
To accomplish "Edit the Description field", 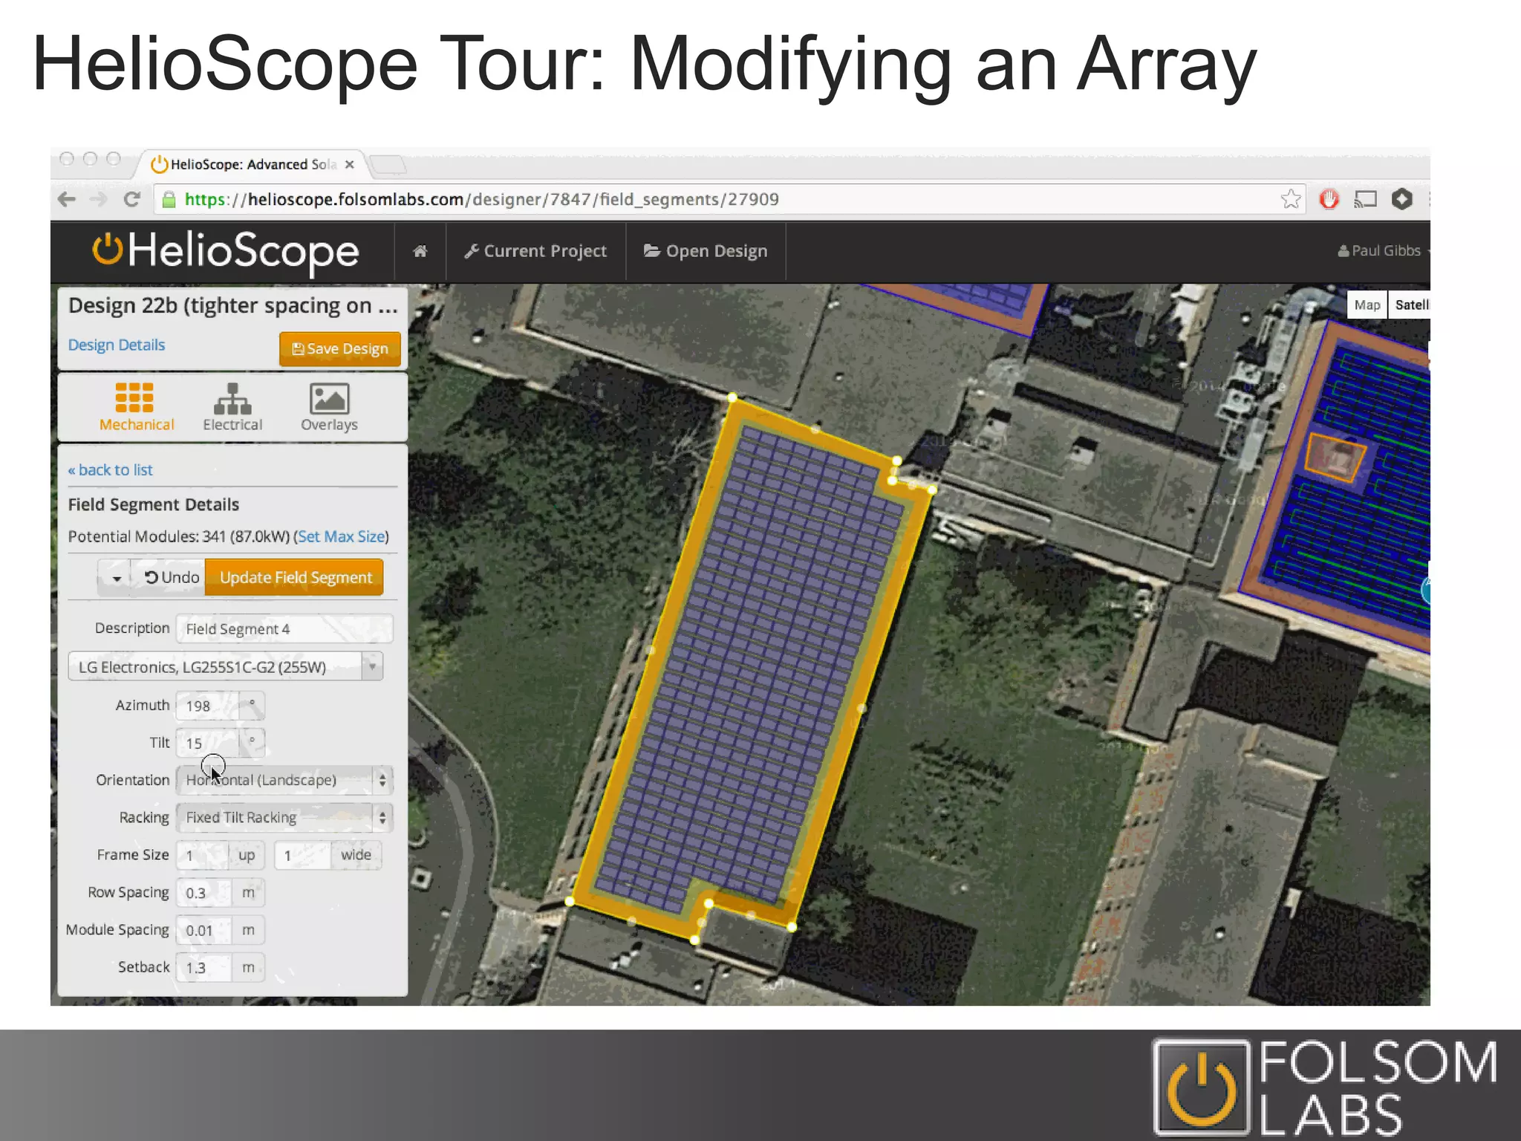I will pos(284,629).
